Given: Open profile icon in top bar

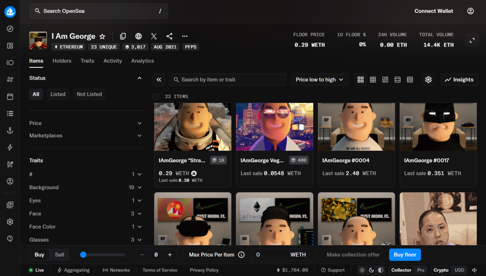Looking at the screenshot, I should (470, 11).
